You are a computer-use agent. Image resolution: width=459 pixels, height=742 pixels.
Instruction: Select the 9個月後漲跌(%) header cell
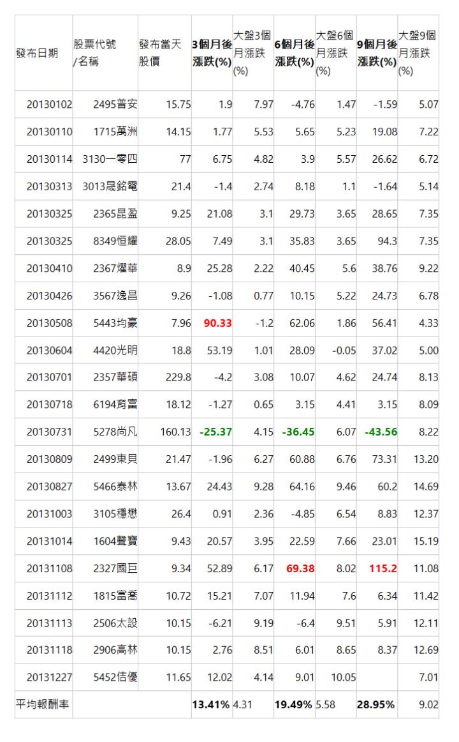pyautogui.click(x=377, y=53)
